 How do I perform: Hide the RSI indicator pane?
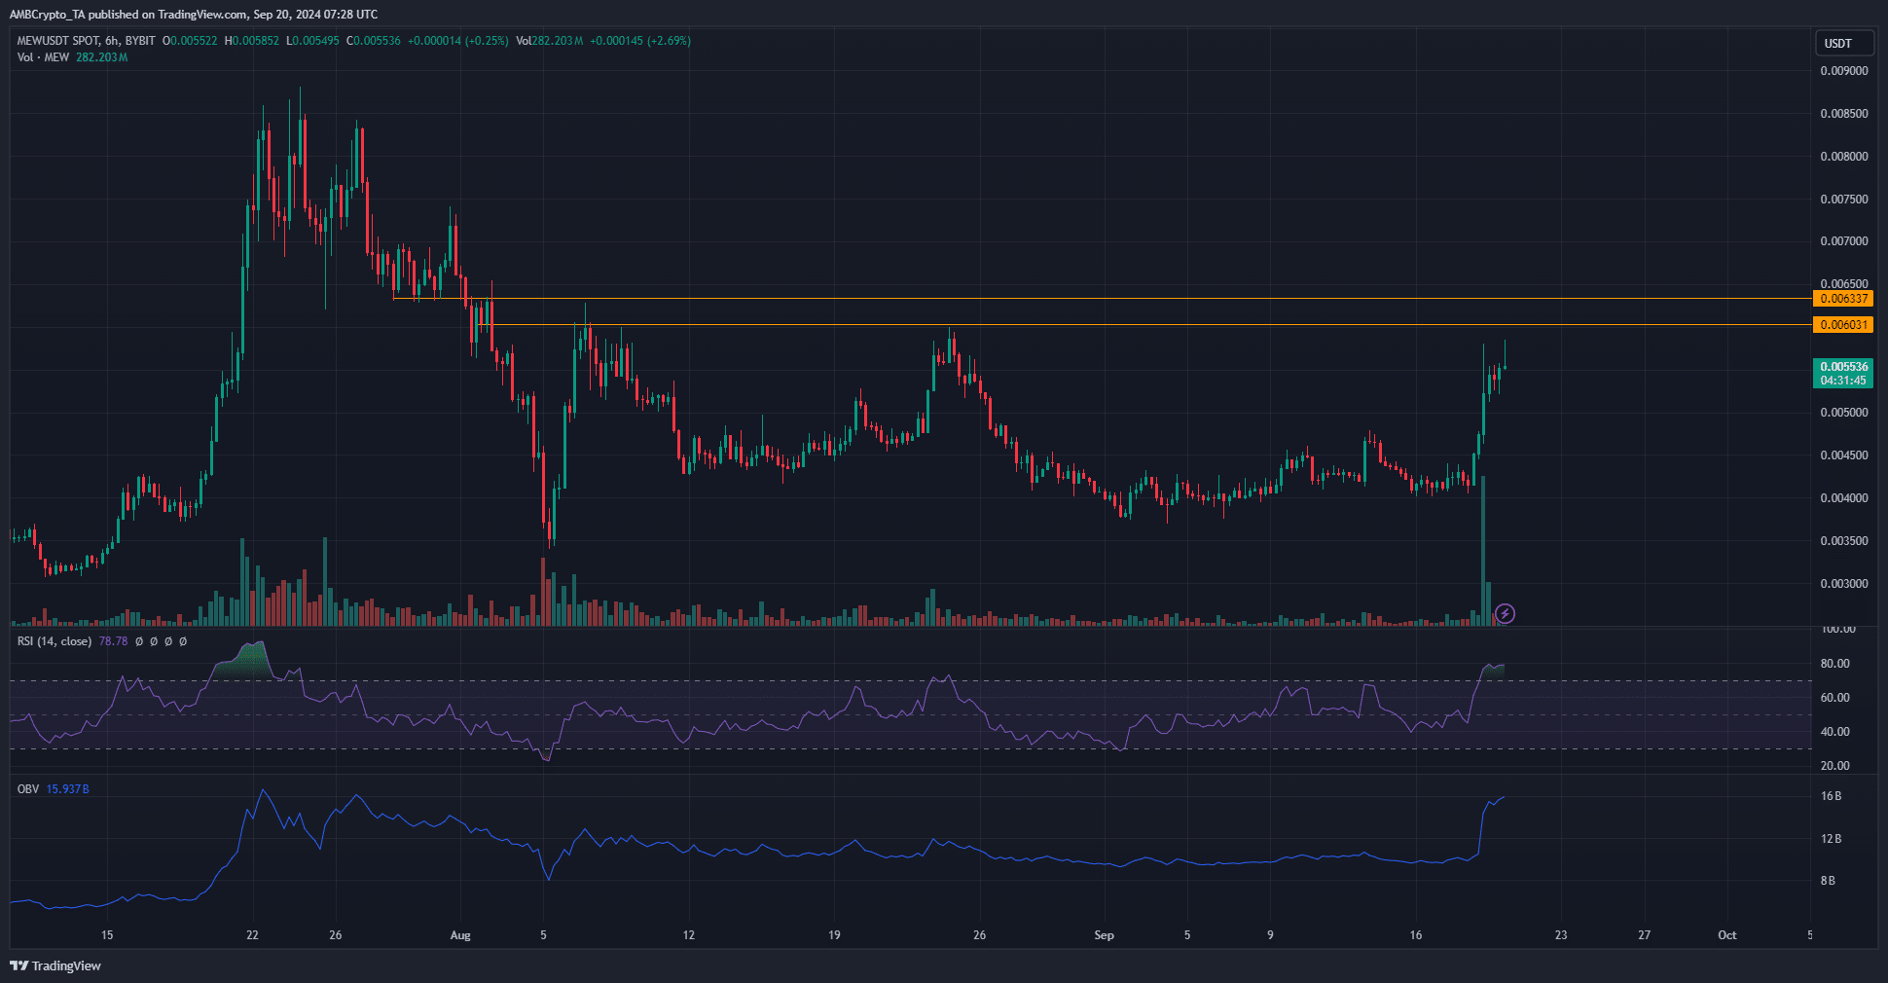[138, 641]
